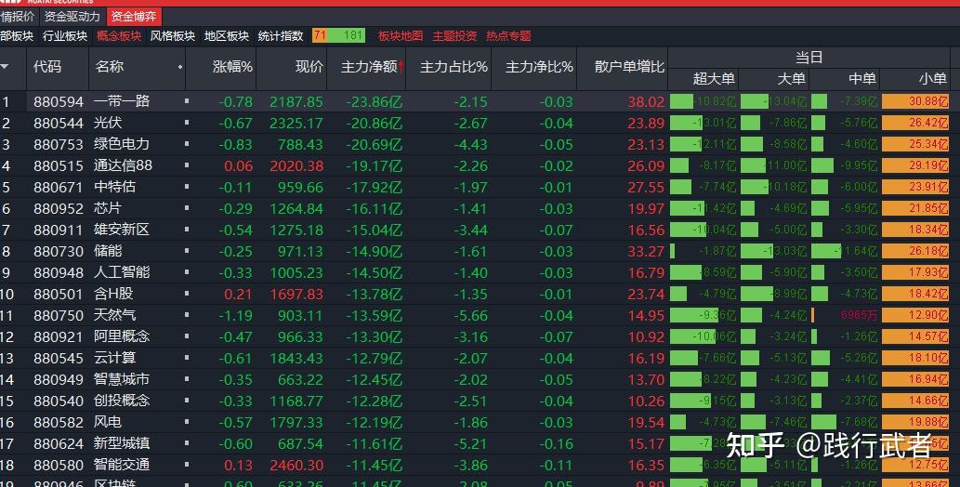Click the square marker beside 一带一路
960x487 pixels.
click(x=187, y=101)
